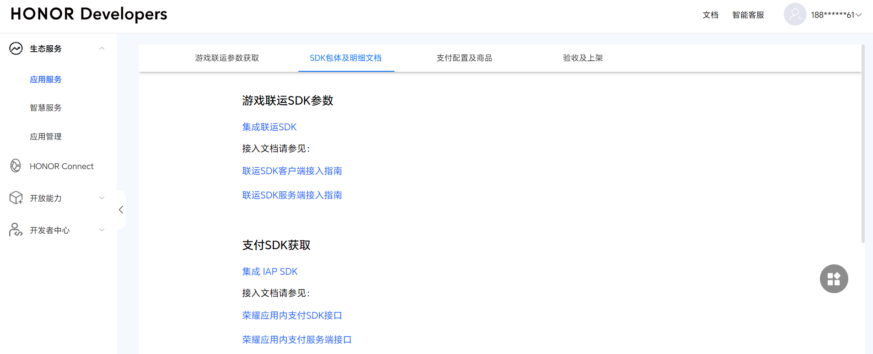Click the open capabilities cube icon
873x354 pixels.
pyautogui.click(x=16, y=198)
